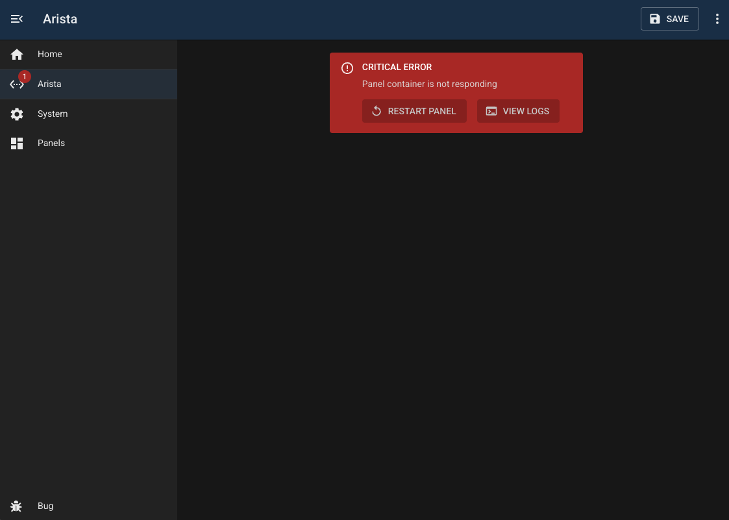Click the notification badge on Arista
The height and width of the screenshot is (520, 729).
(x=25, y=76)
